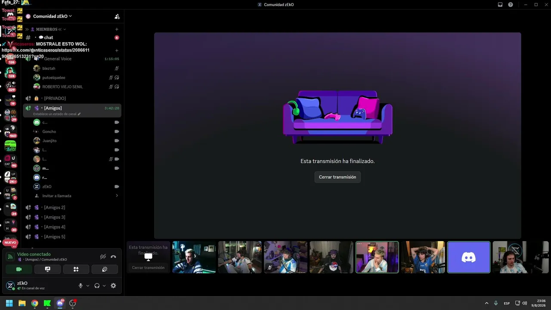Open Google Chrome from the taskbar
Viewport: 551px width, 310px height.
(x=34, y=303)
